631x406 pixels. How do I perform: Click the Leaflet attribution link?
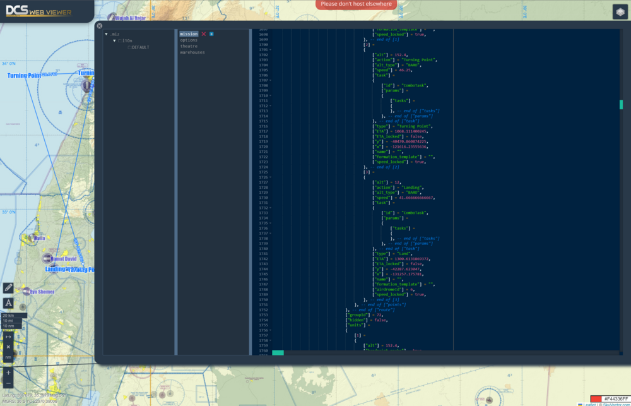(590, 404)
